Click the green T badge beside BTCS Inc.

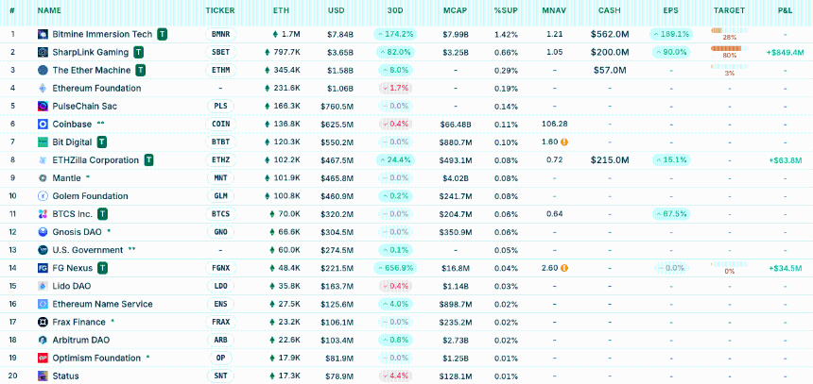coord(103,214)
